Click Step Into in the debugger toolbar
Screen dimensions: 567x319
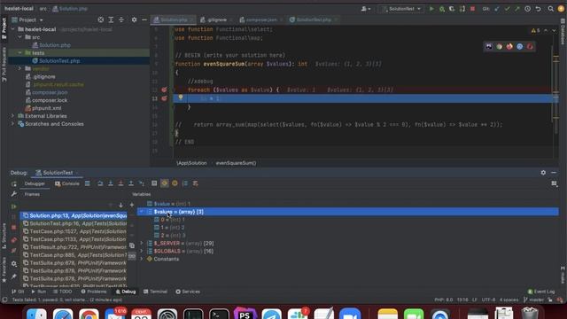tap(111, 183)
